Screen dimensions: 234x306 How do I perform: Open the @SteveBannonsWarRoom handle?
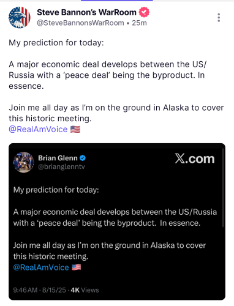click(80, 23)
